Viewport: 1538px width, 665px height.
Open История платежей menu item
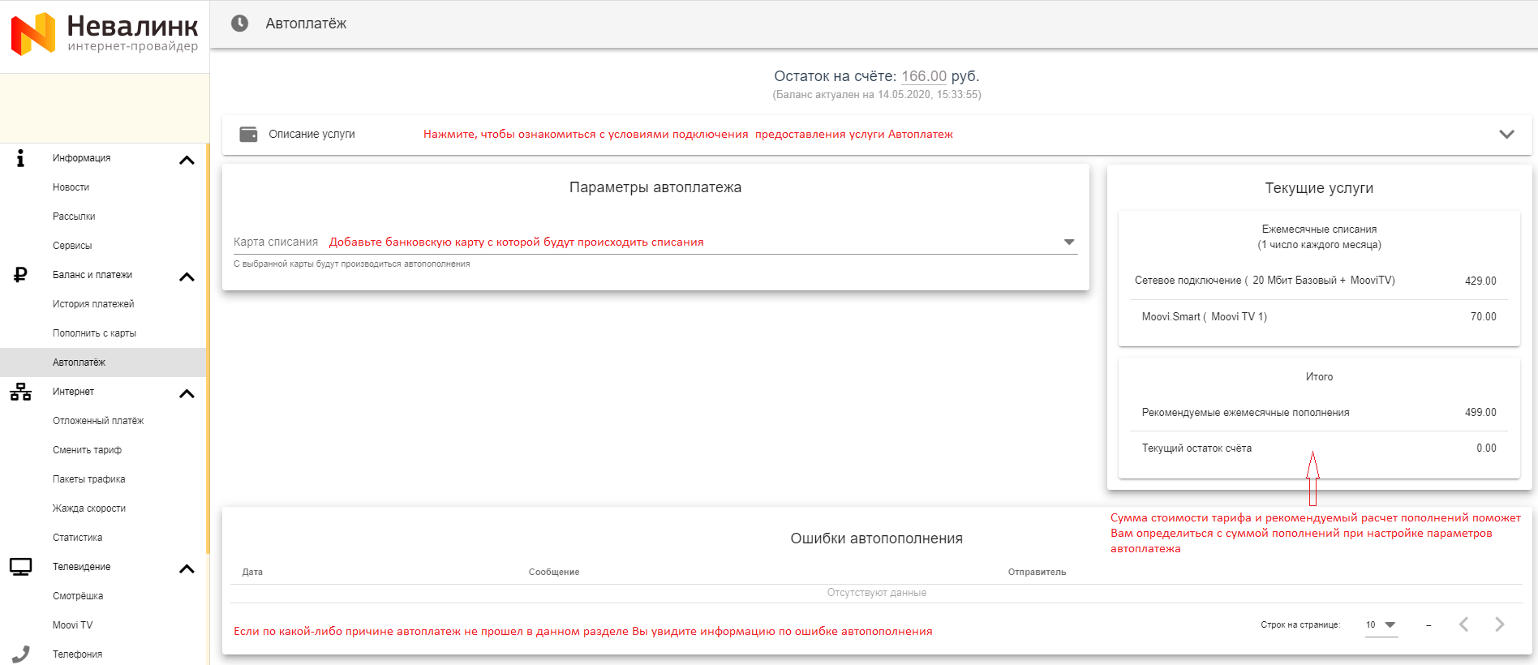click(x=93, y=304)
